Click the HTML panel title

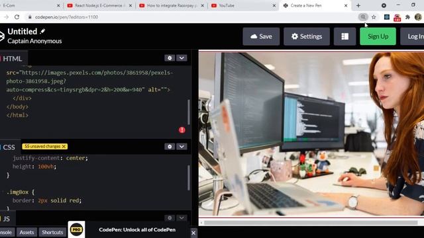tap(12, 59)
